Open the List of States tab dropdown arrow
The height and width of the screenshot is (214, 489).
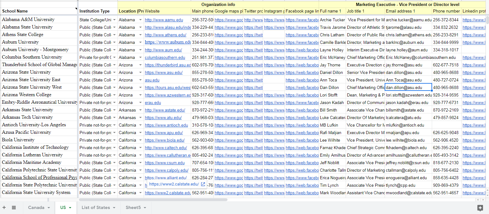click(114, 208)
